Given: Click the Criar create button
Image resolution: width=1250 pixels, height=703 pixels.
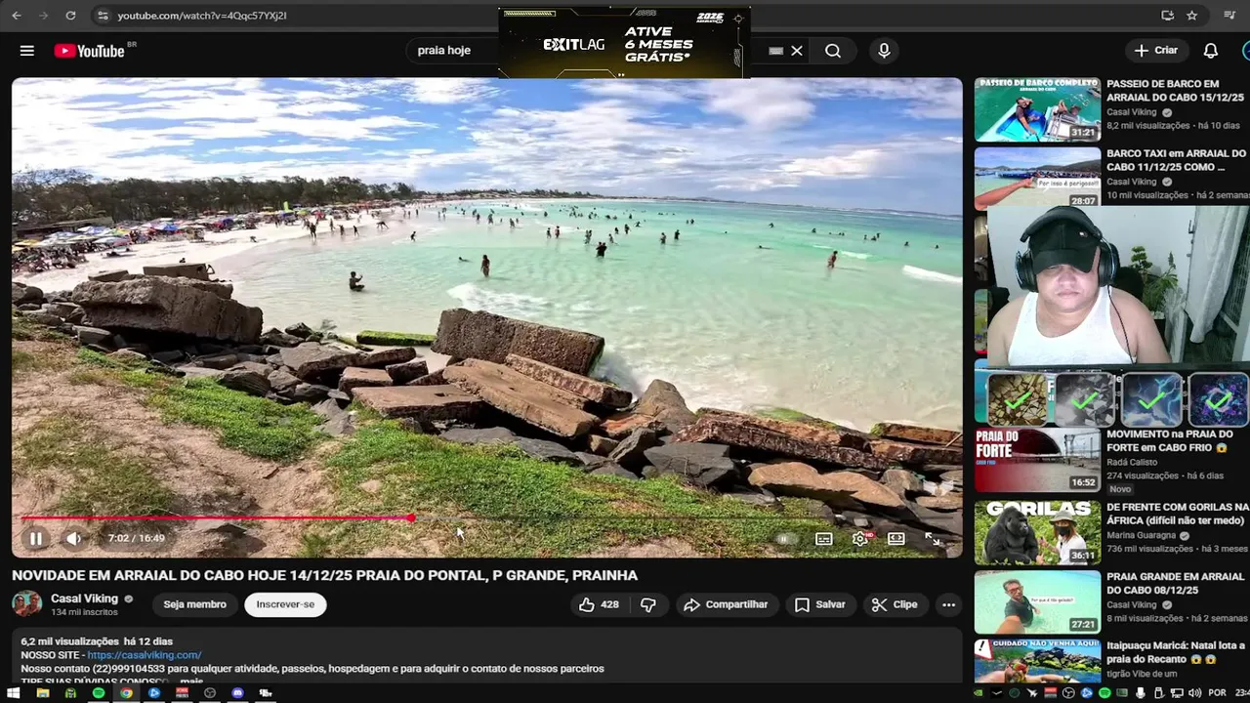Looking at the screenshot, I should pos(1156,51).
